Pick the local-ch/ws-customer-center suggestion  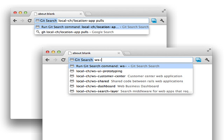(131, 76)
